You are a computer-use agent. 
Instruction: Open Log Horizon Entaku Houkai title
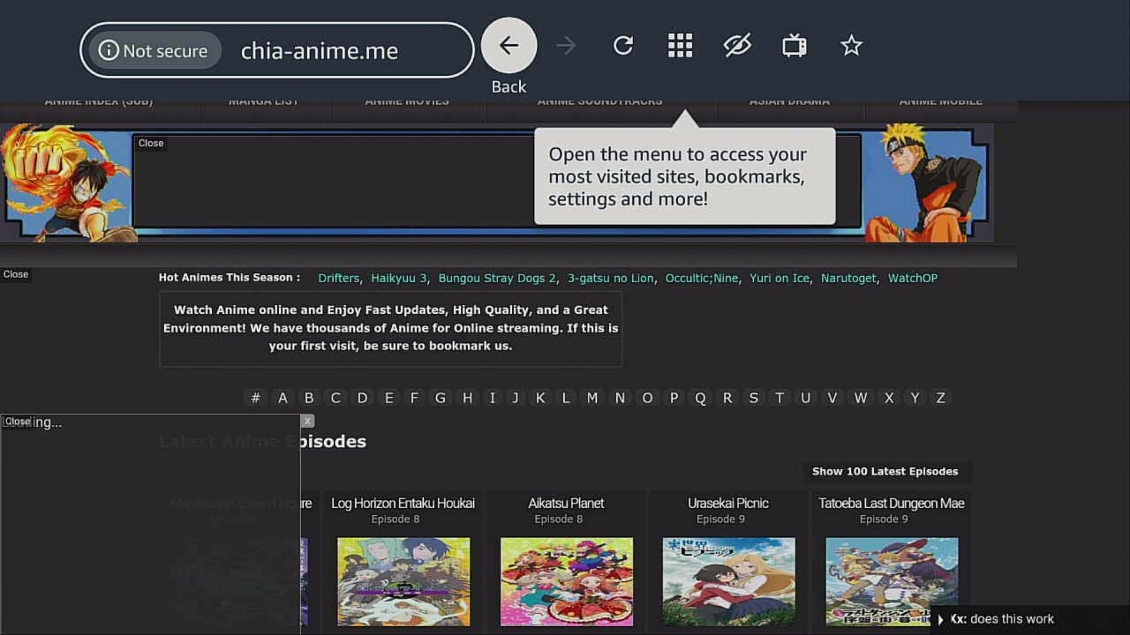coord(403,503)
